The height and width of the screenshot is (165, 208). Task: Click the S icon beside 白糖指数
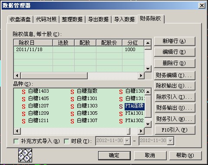pyautogui.click(x=72, y=92)
